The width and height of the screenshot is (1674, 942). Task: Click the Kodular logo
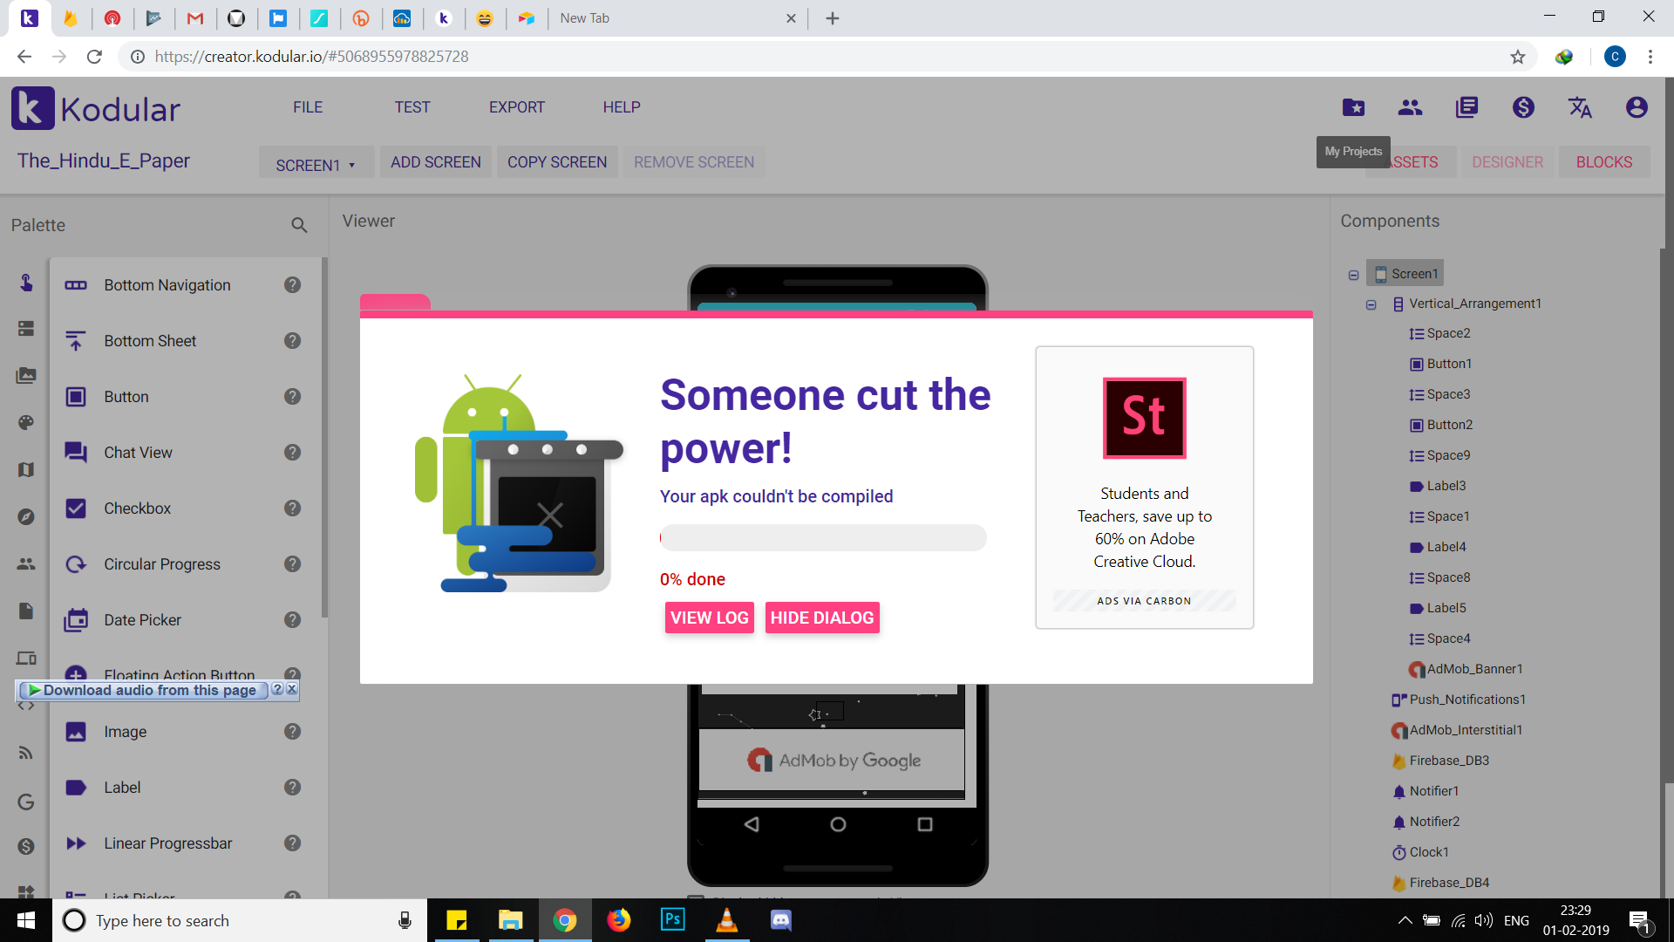(96, 108)
